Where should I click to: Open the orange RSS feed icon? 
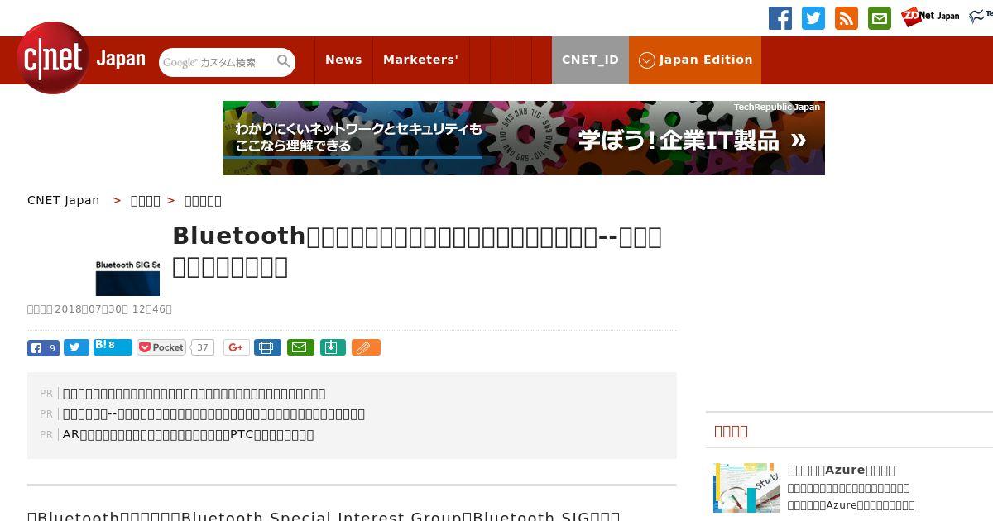click(847, 18)
